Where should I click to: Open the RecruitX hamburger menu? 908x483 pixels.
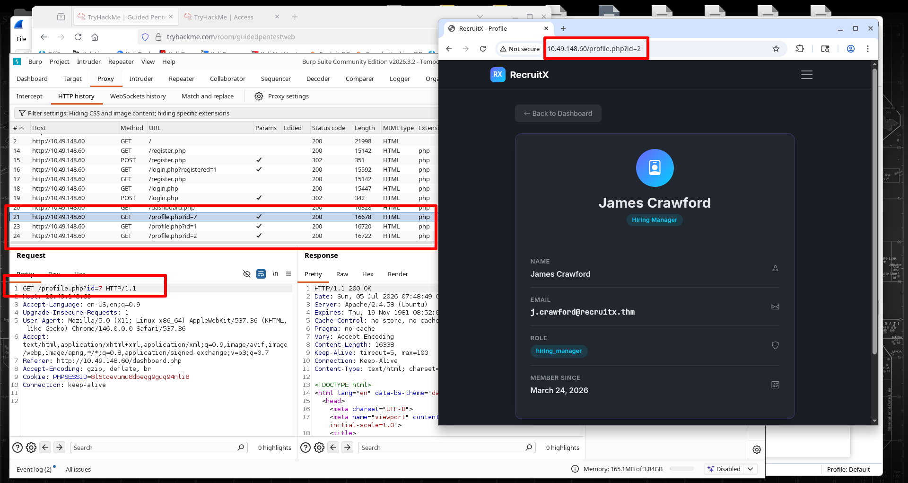tap(806, 75)
